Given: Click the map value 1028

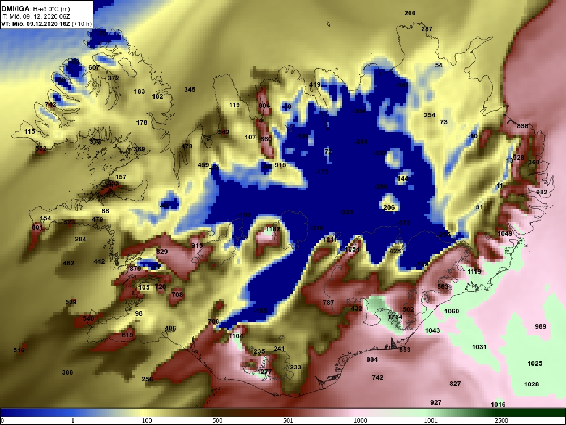Looking at the screenshot, I should (531, 385).
